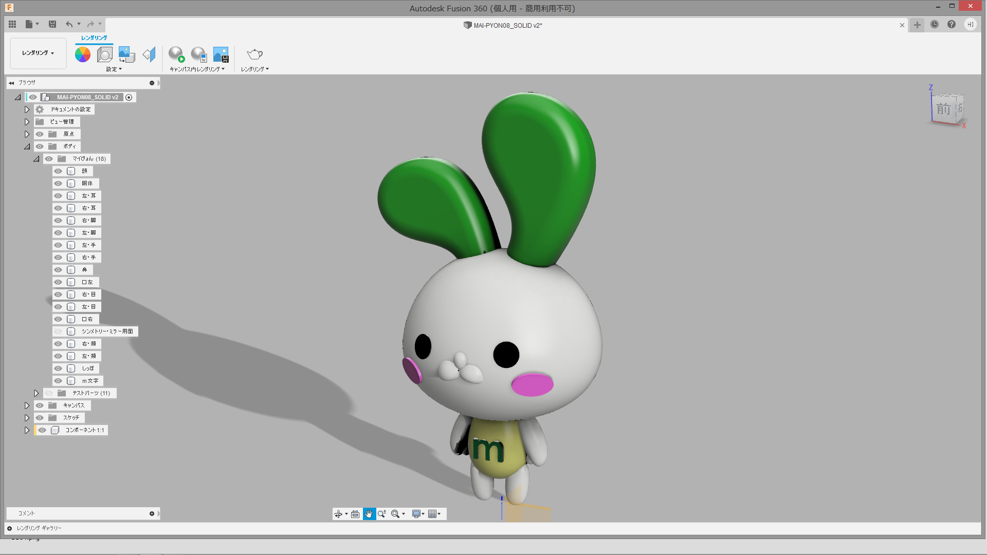
Task: Click the 前 face of ViewCube
Action: [943, 109]
